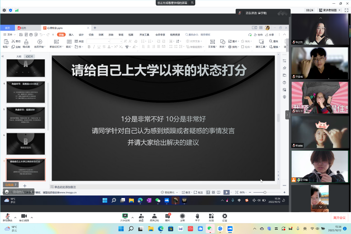The width and height of the screenshot is (351, 234).
Task: Stop video camera
Action: pos(24,216)
